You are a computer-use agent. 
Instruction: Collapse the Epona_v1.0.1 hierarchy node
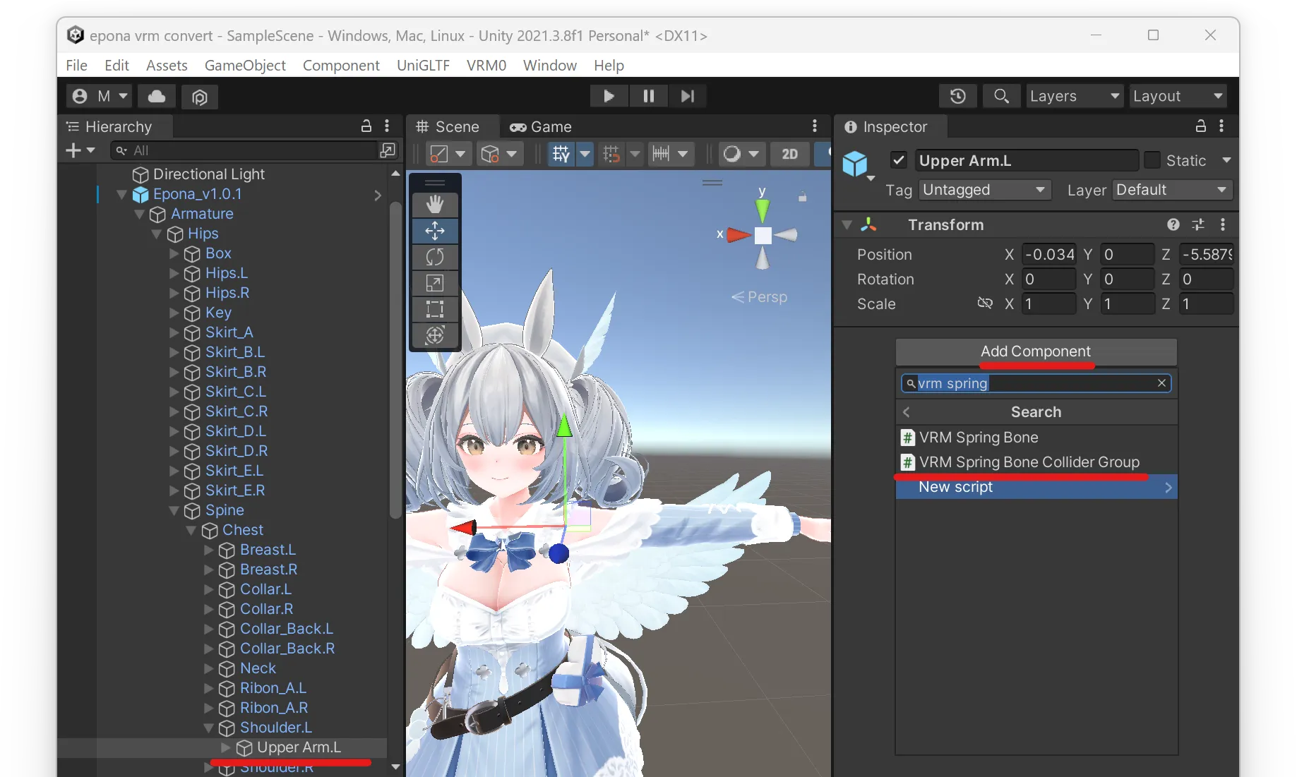(121, 194)
